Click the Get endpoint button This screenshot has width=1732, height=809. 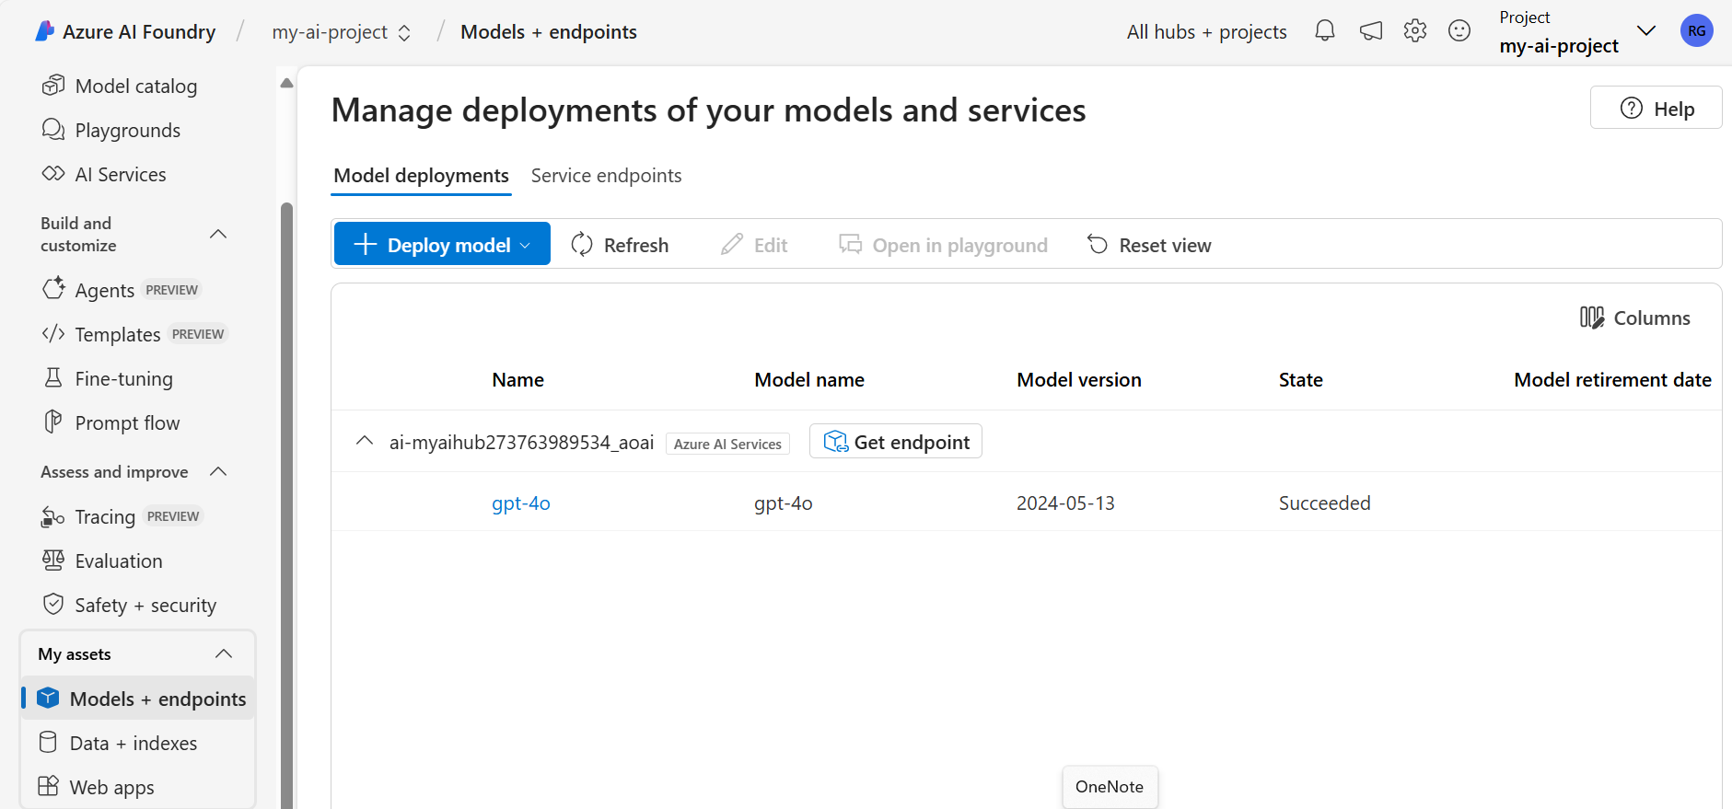tap(896, 441)
